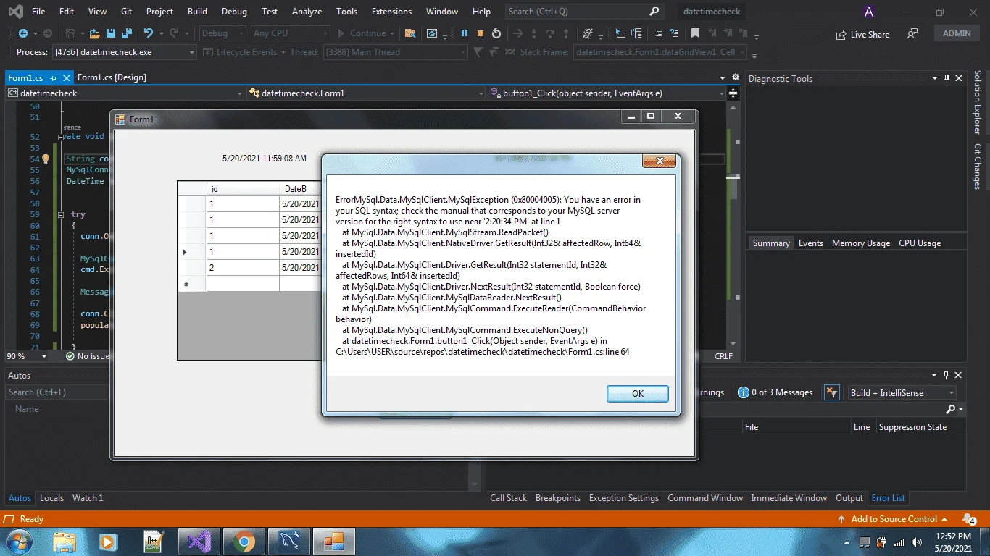Image resolution: width=990 pixels, height=556 pixels.
Task: Open Find in Files toolbar icon
Action: pyautogui.click(x=410, y=33)
